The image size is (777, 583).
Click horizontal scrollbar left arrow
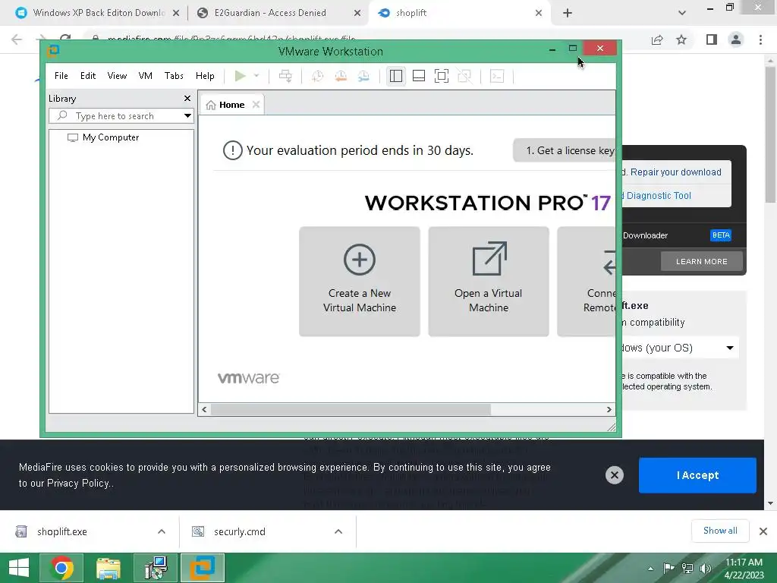[204, 409]
